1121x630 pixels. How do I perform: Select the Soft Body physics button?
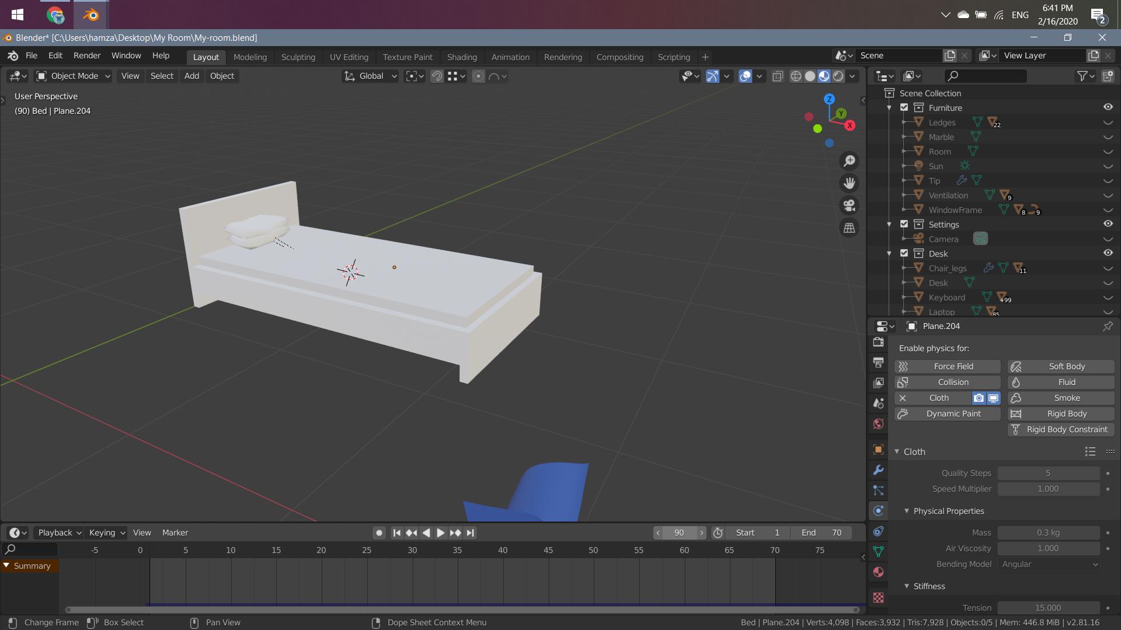click(1066, 365)
